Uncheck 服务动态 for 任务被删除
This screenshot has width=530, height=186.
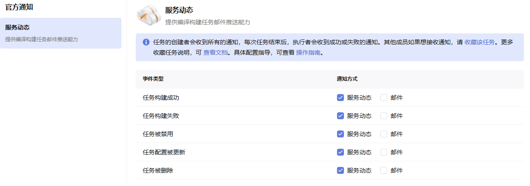tap(340, 170)
